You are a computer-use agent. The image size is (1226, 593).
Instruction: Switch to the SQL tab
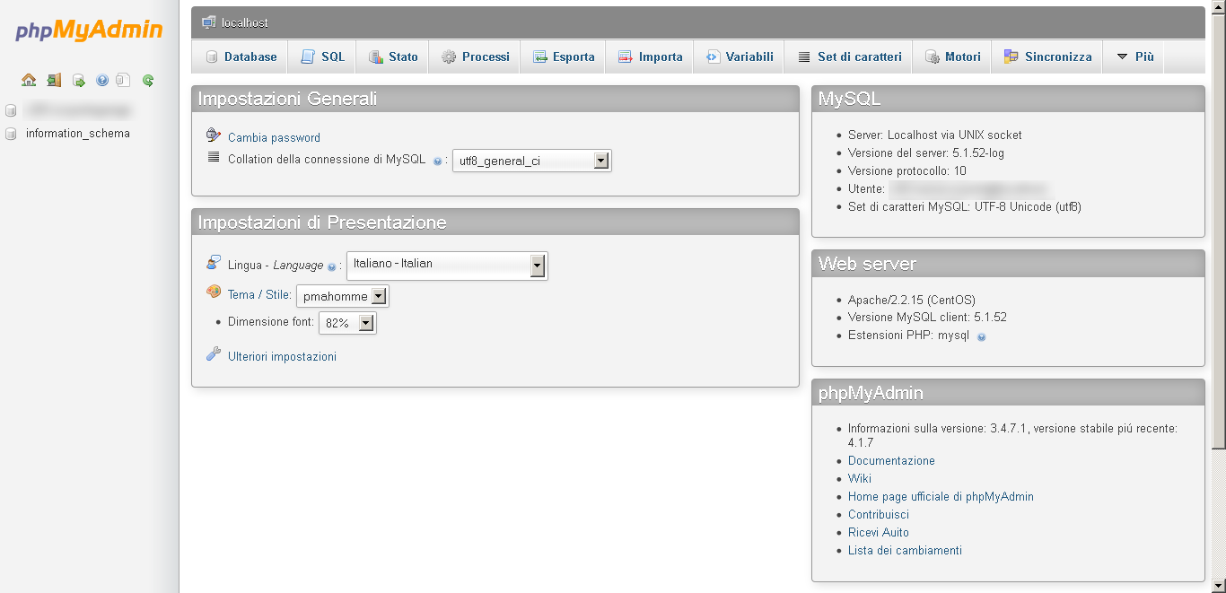[x=322, y=57]
